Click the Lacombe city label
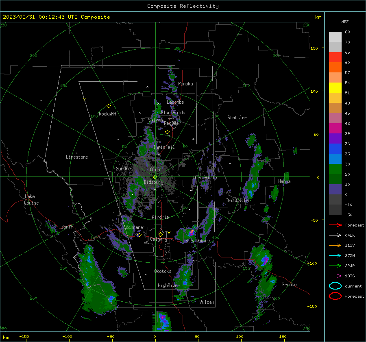Image resolution: width=366 pixels, height=342 pixels. [x=175, y=102]
